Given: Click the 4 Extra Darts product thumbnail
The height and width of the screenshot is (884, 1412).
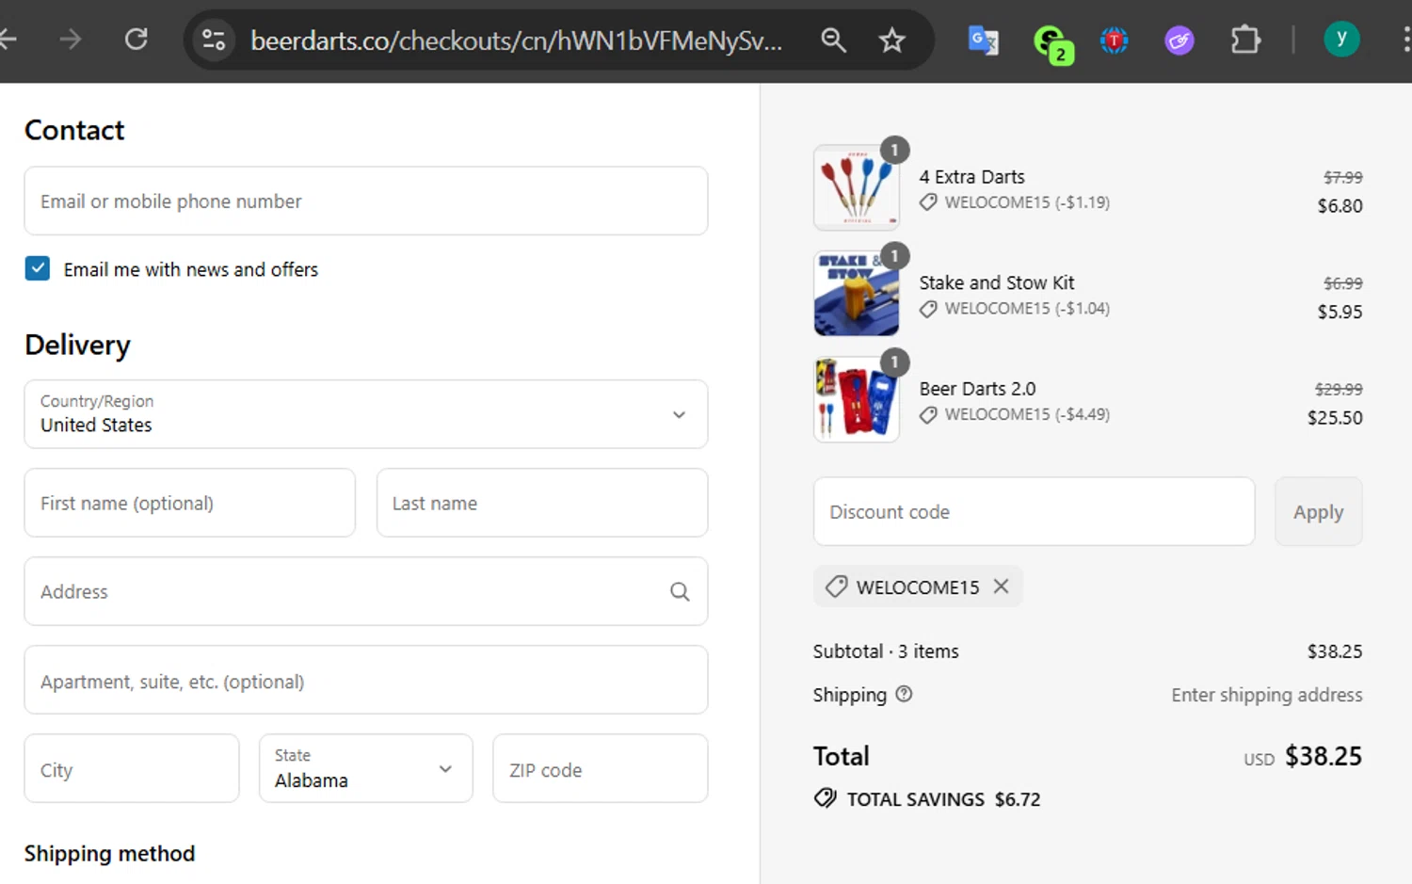Looking at the screenshot, I should tap(856, 187).
